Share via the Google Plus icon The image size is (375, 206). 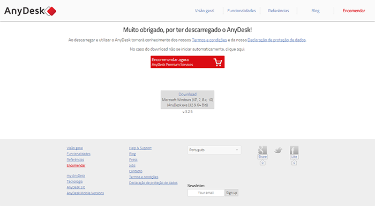(262, 150)
